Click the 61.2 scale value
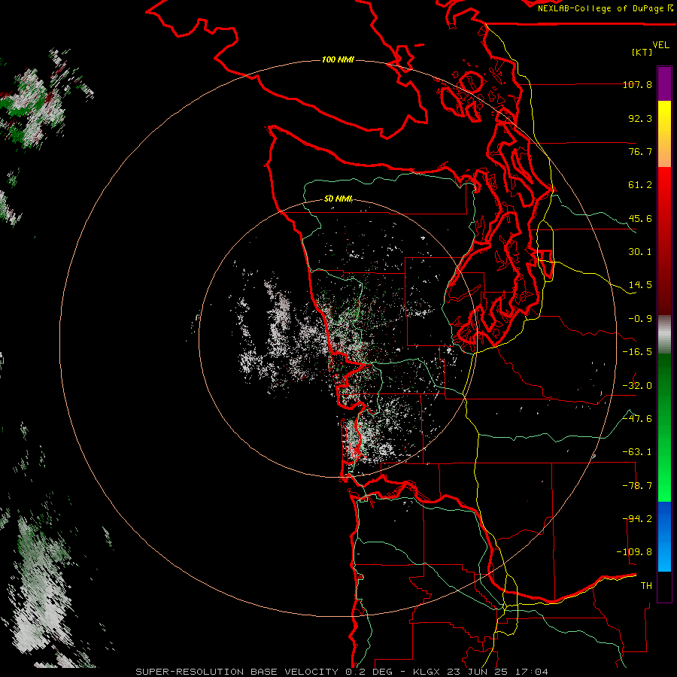The width and height of the screenshot is (677, 677). click(640, 185)
